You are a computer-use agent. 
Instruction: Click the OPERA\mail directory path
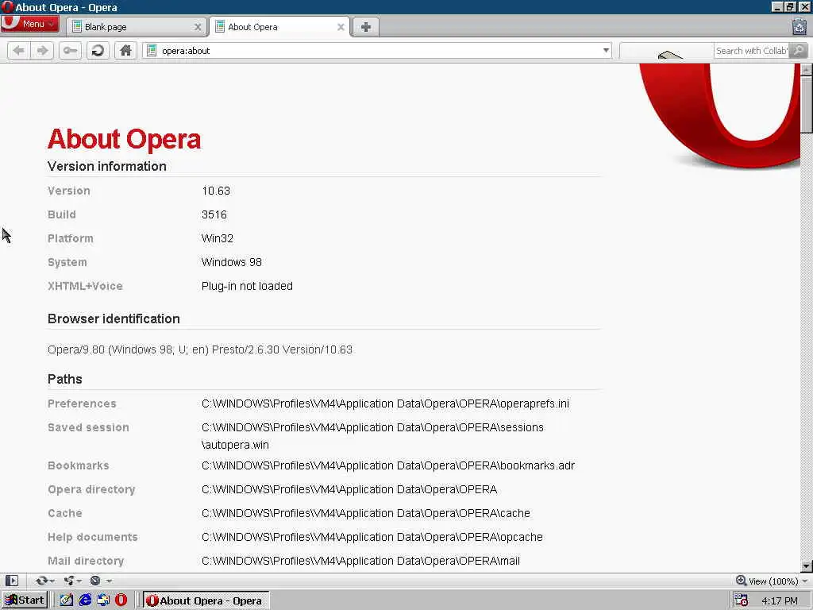pyautogui.click(x=360, y=562)
